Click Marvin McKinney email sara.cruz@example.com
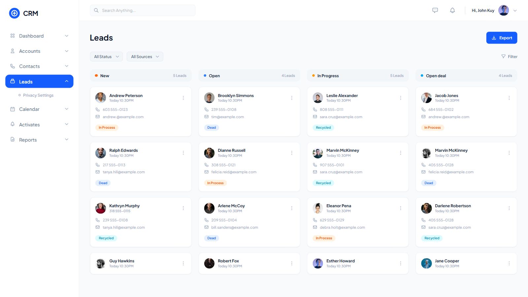Screen dimensions: 528x297 click(x=341, y=172)
